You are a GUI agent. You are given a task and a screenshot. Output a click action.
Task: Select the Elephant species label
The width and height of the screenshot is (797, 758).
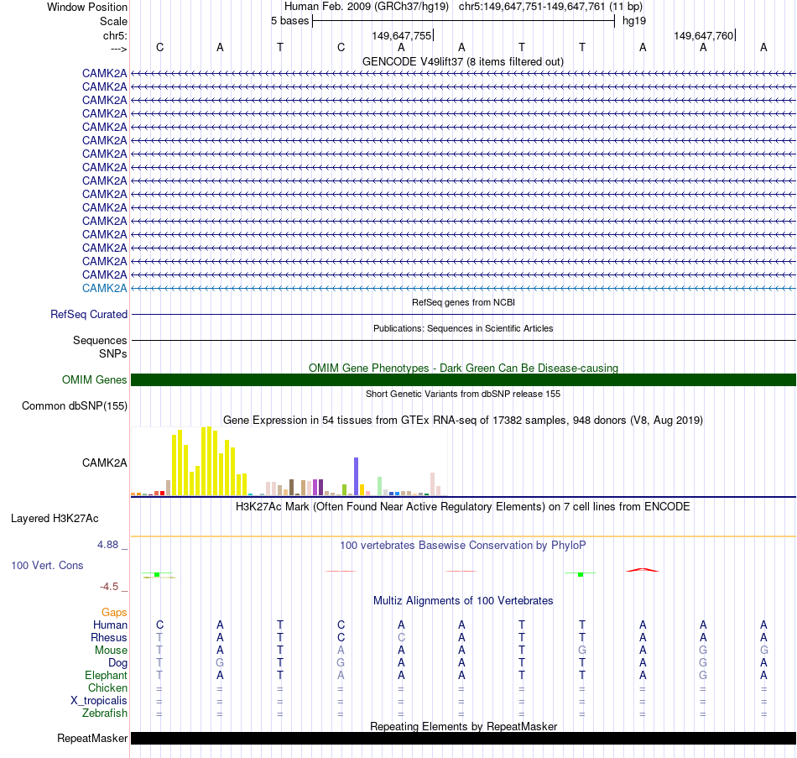[106, 675]
